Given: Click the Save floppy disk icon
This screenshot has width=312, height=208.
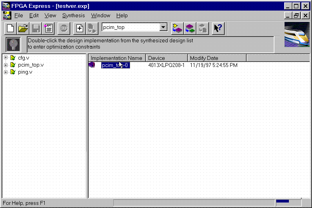Looking at the screenshot, I should click(36, 29).
